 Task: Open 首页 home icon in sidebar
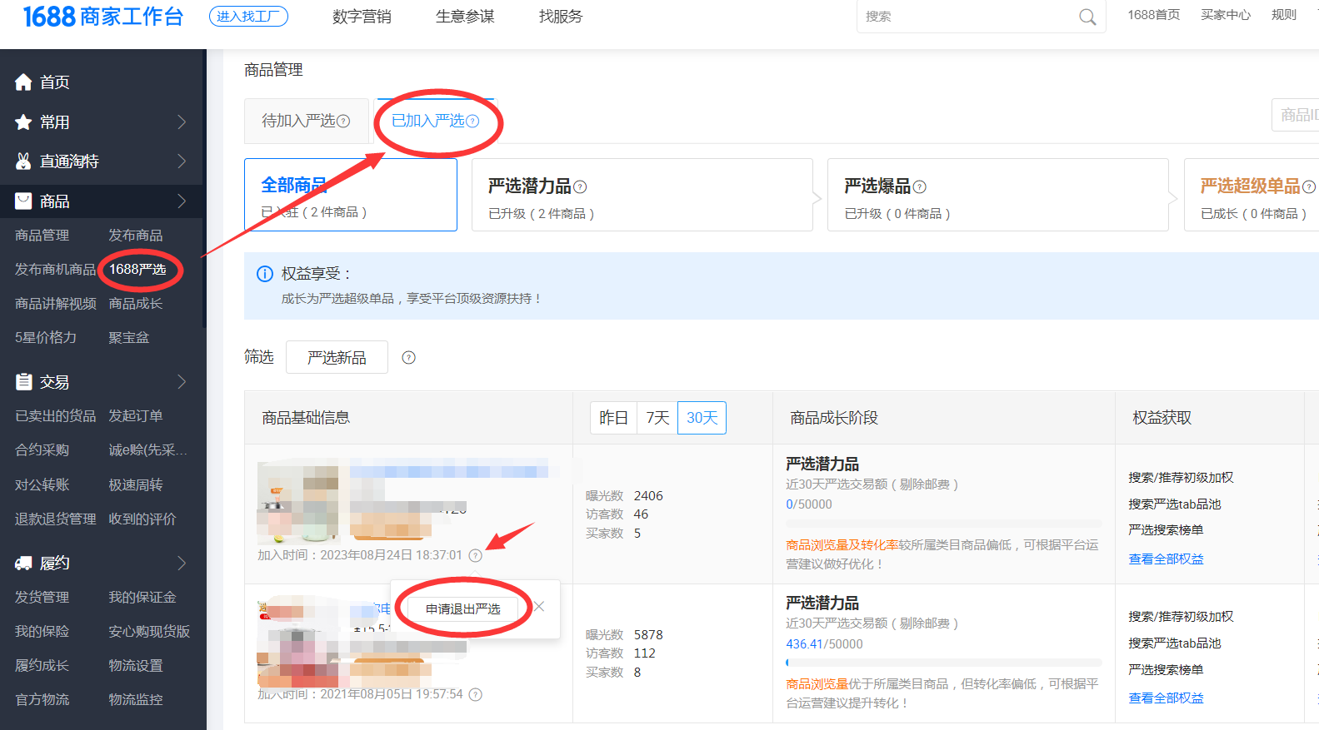23,82
